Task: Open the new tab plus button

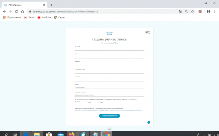Action: pyautogui.click(x=51, y=5)
